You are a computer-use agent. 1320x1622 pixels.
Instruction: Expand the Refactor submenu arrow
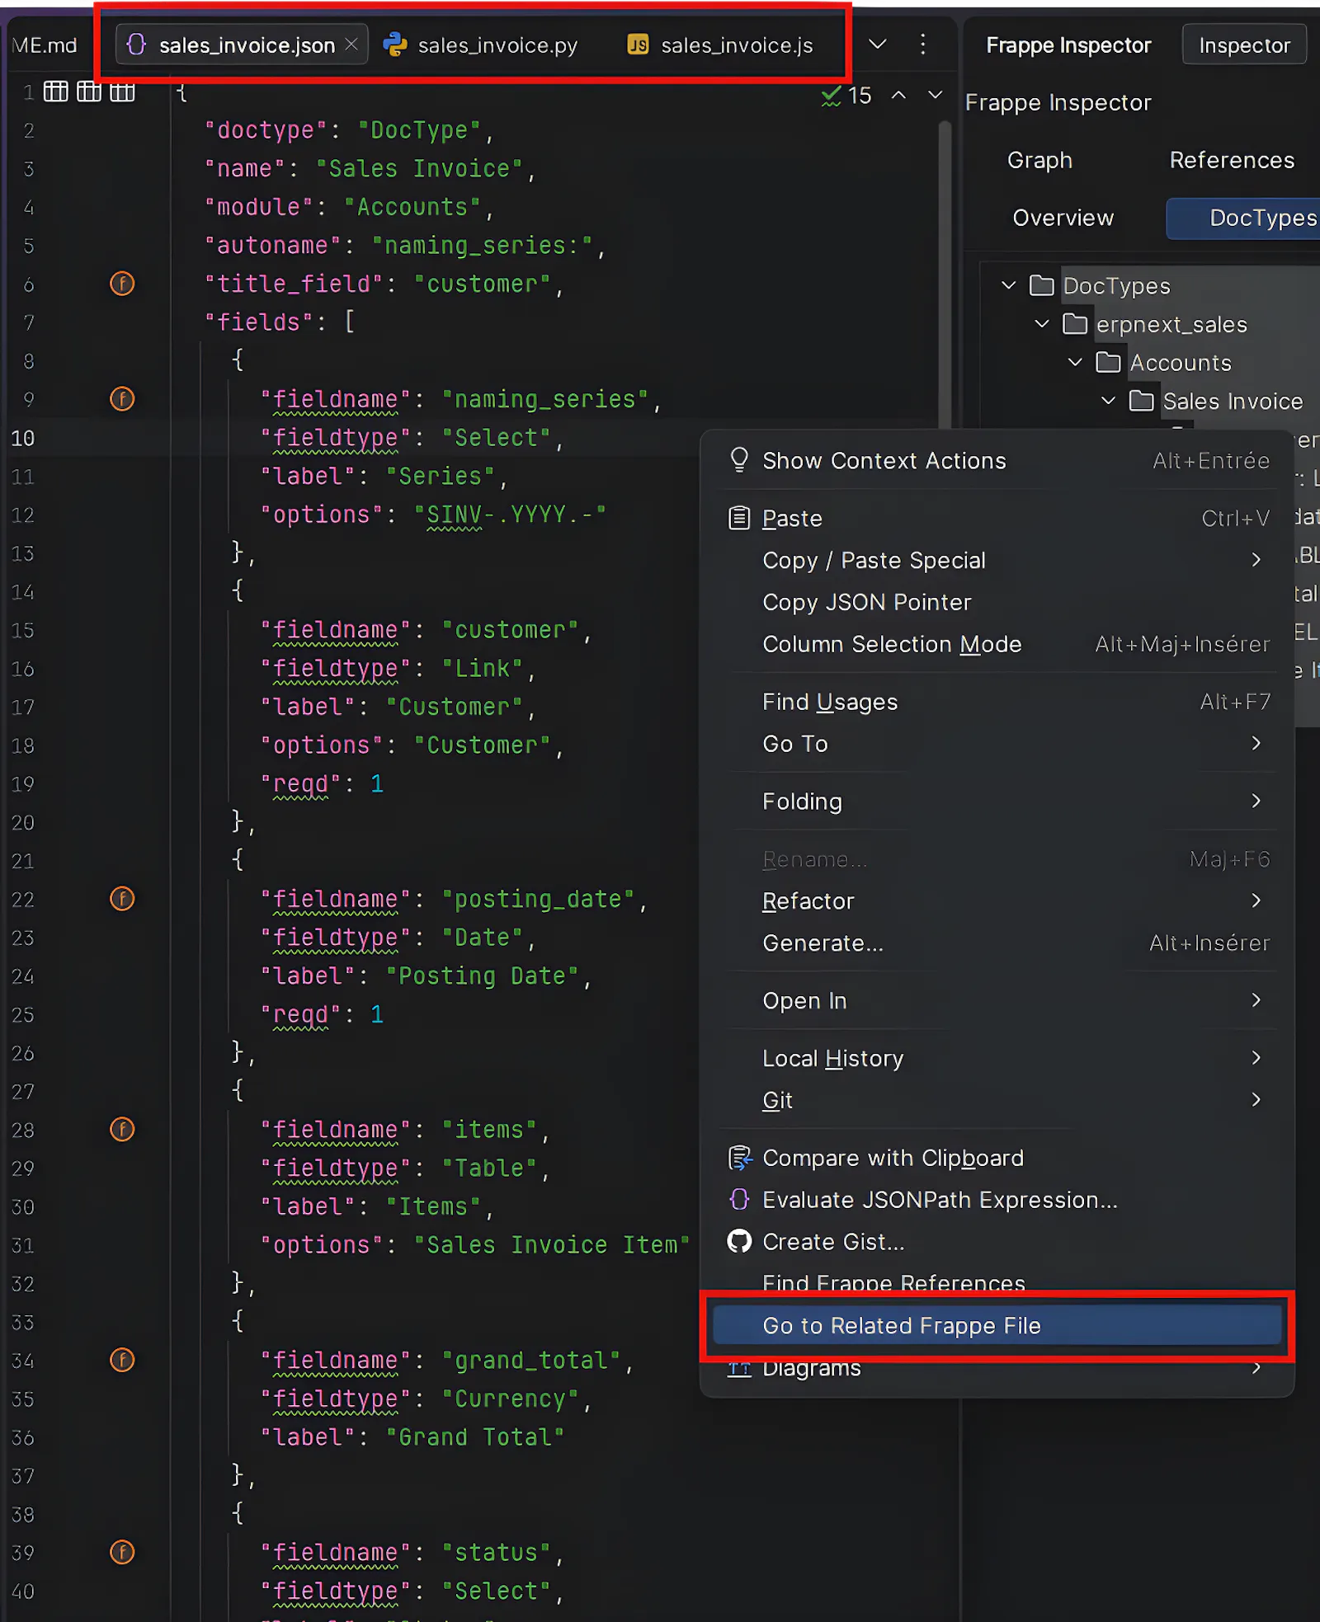click(1256, 900)
